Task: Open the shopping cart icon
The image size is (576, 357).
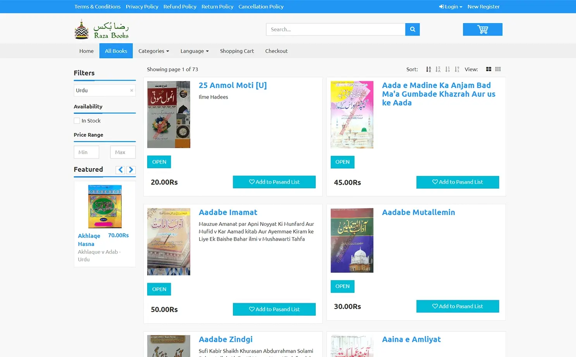Action: 482,29
